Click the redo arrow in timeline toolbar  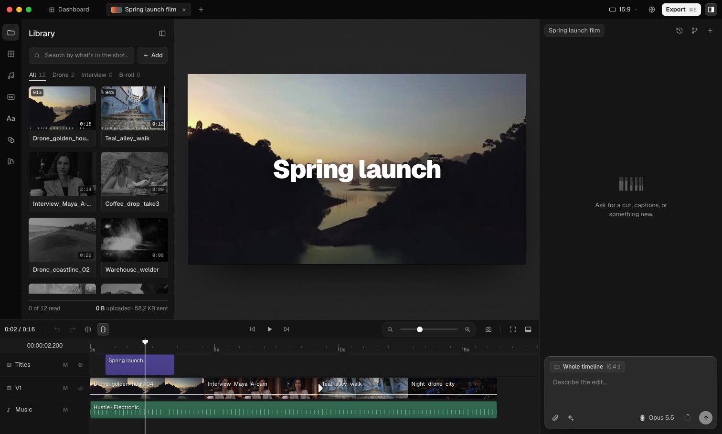click(73, 329)
